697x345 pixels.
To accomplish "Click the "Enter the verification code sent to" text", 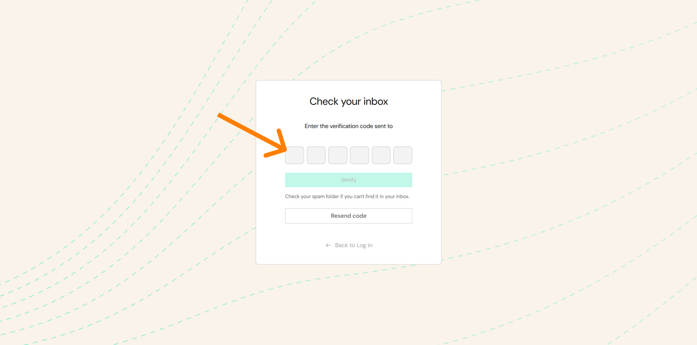I will point(348,126).
